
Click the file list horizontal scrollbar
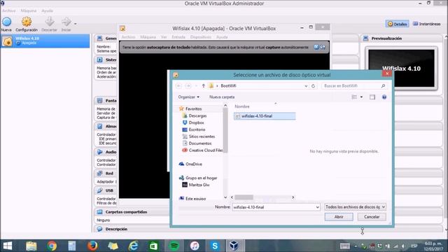point(244,197)
